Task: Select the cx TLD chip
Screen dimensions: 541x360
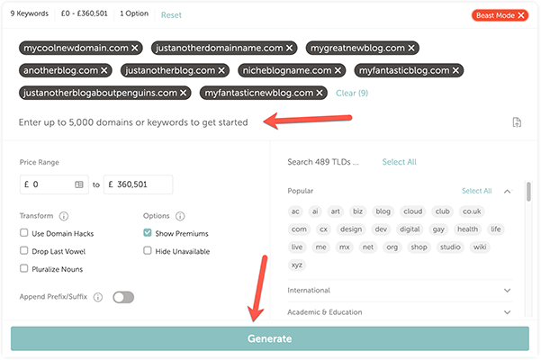Action: point(324,229)
